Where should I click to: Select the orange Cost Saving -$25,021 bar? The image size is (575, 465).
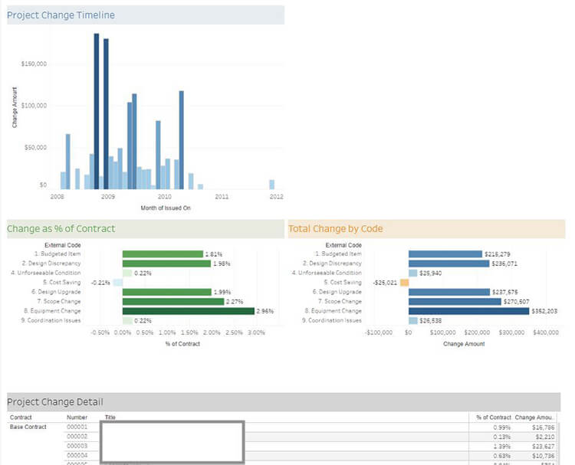(x=404, y=283)
